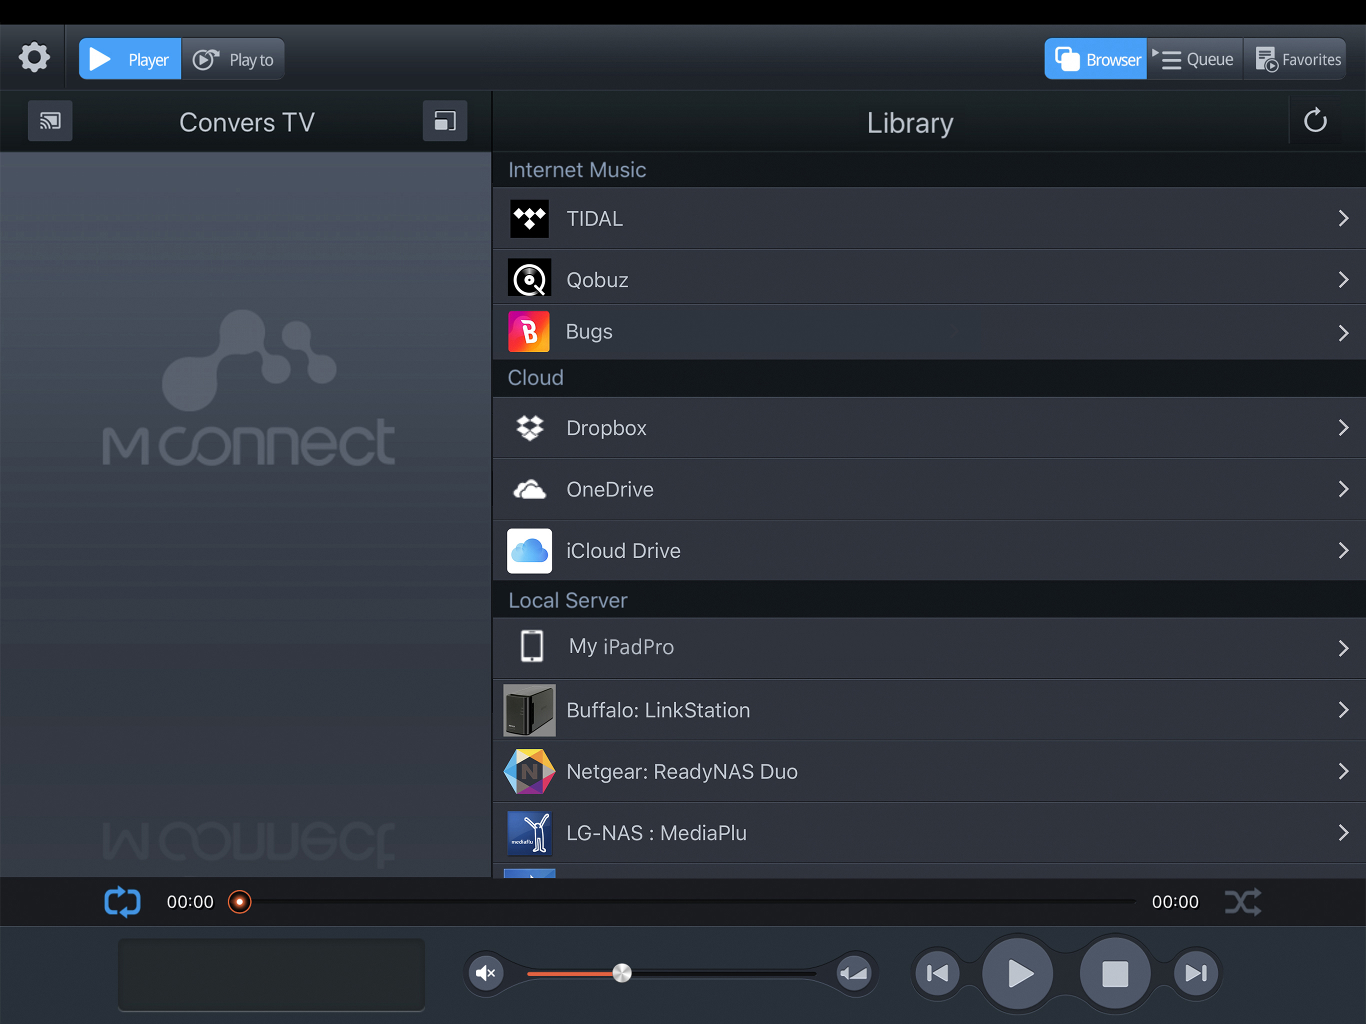Expand the Buffalo LinkStation chevron
Image resolution: width=1366 pixels, height=1024 pixels.
1343,710
